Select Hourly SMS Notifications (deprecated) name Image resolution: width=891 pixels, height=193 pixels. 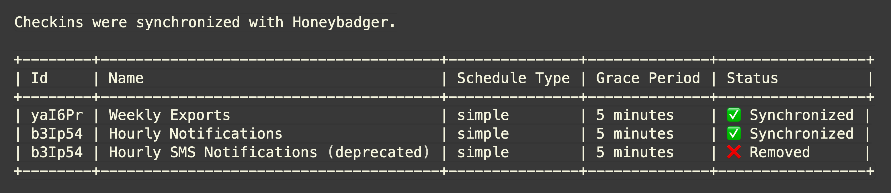269,152
